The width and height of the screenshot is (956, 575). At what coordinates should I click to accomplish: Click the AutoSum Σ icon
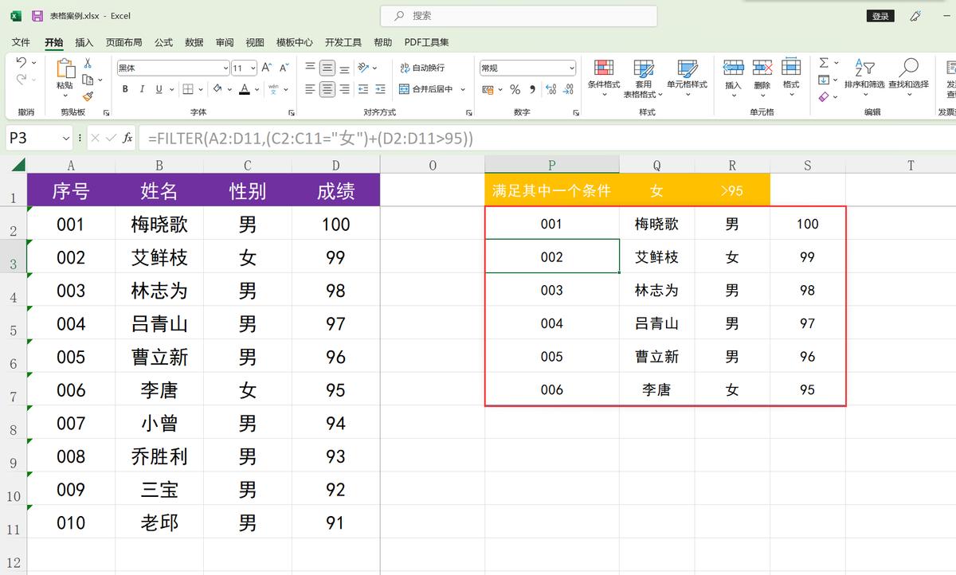click(x=824, y=63)
